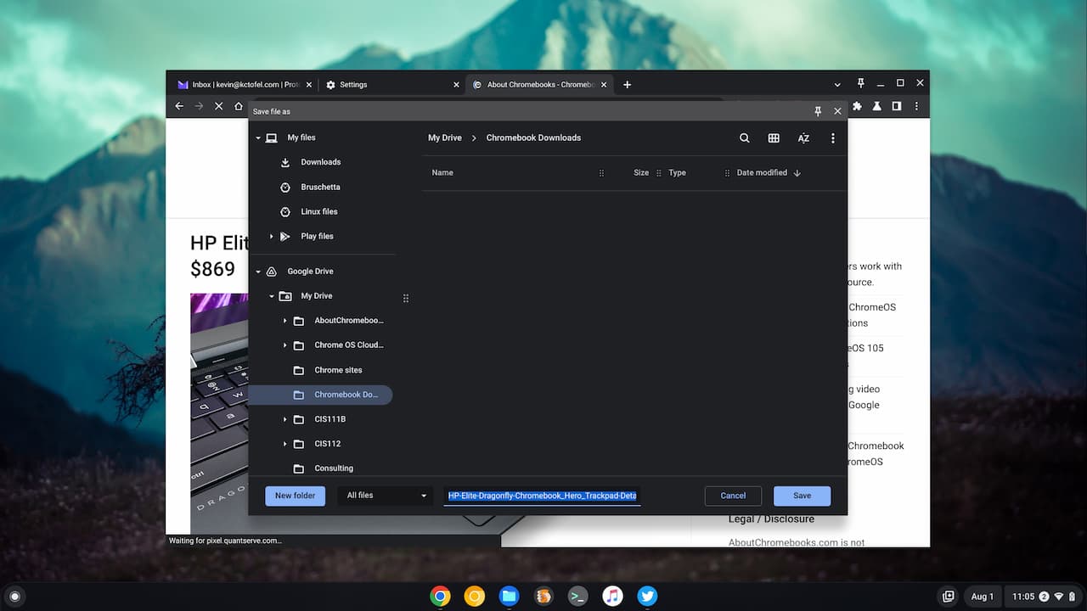Open the Aug 1 calendar date

pyautogui.click(x=983, y=597)
